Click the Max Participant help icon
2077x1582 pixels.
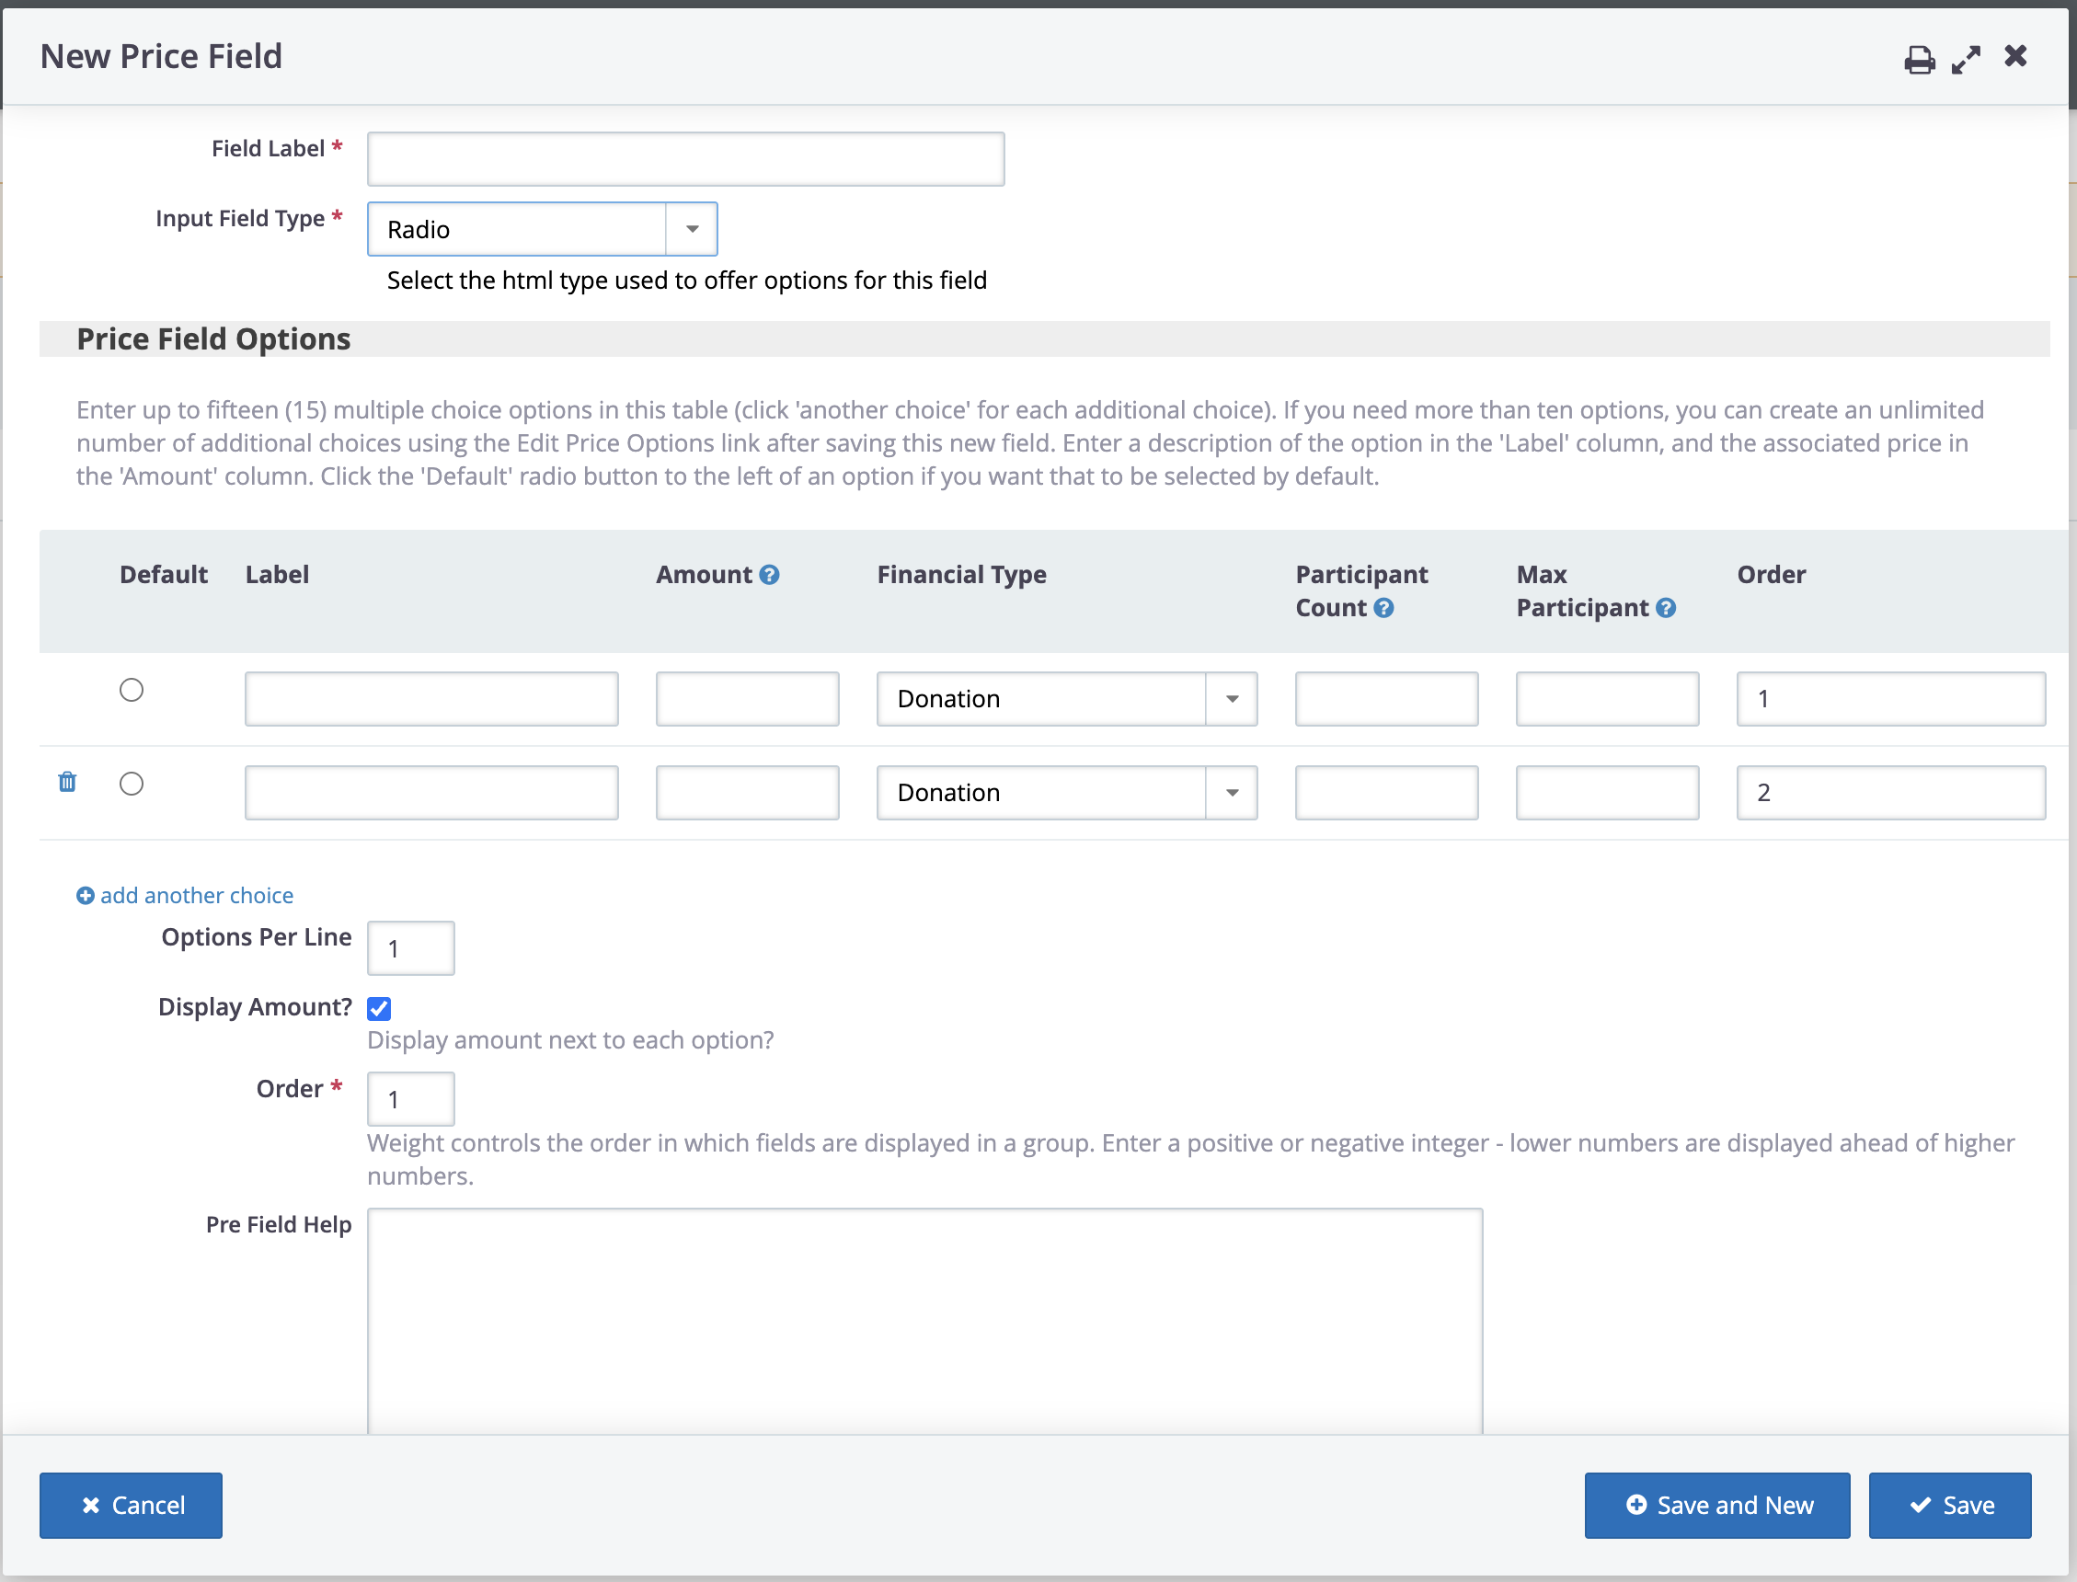pos(1666,608)
